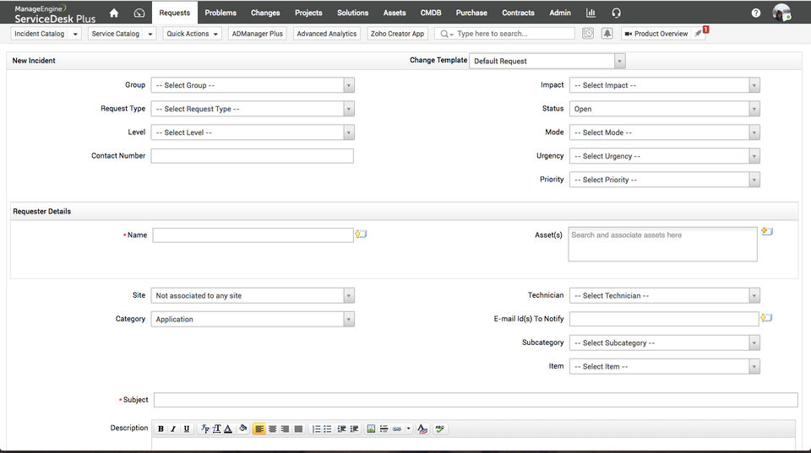This screenshot has width=811, height=453.
Task: Switch to the Problems tab
Action: pyautogui.click(x=220, y=13)
